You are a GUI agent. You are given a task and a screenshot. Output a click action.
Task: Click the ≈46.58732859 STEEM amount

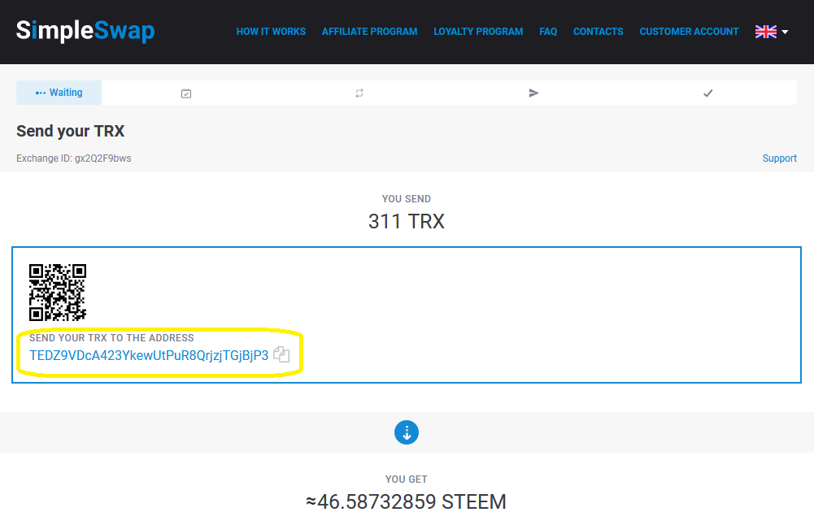tap(406, 501)
